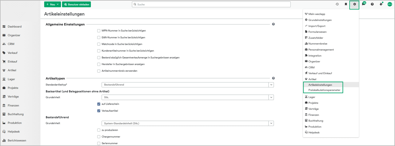Open Berichtswesen in the left sidebar
The width and height of the screenshot is (395, 146).
pos(17,140)
